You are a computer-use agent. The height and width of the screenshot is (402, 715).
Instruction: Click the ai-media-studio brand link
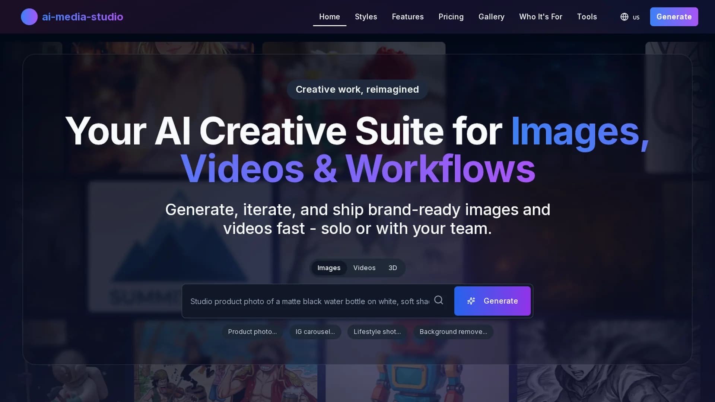[x=72, y=17]
